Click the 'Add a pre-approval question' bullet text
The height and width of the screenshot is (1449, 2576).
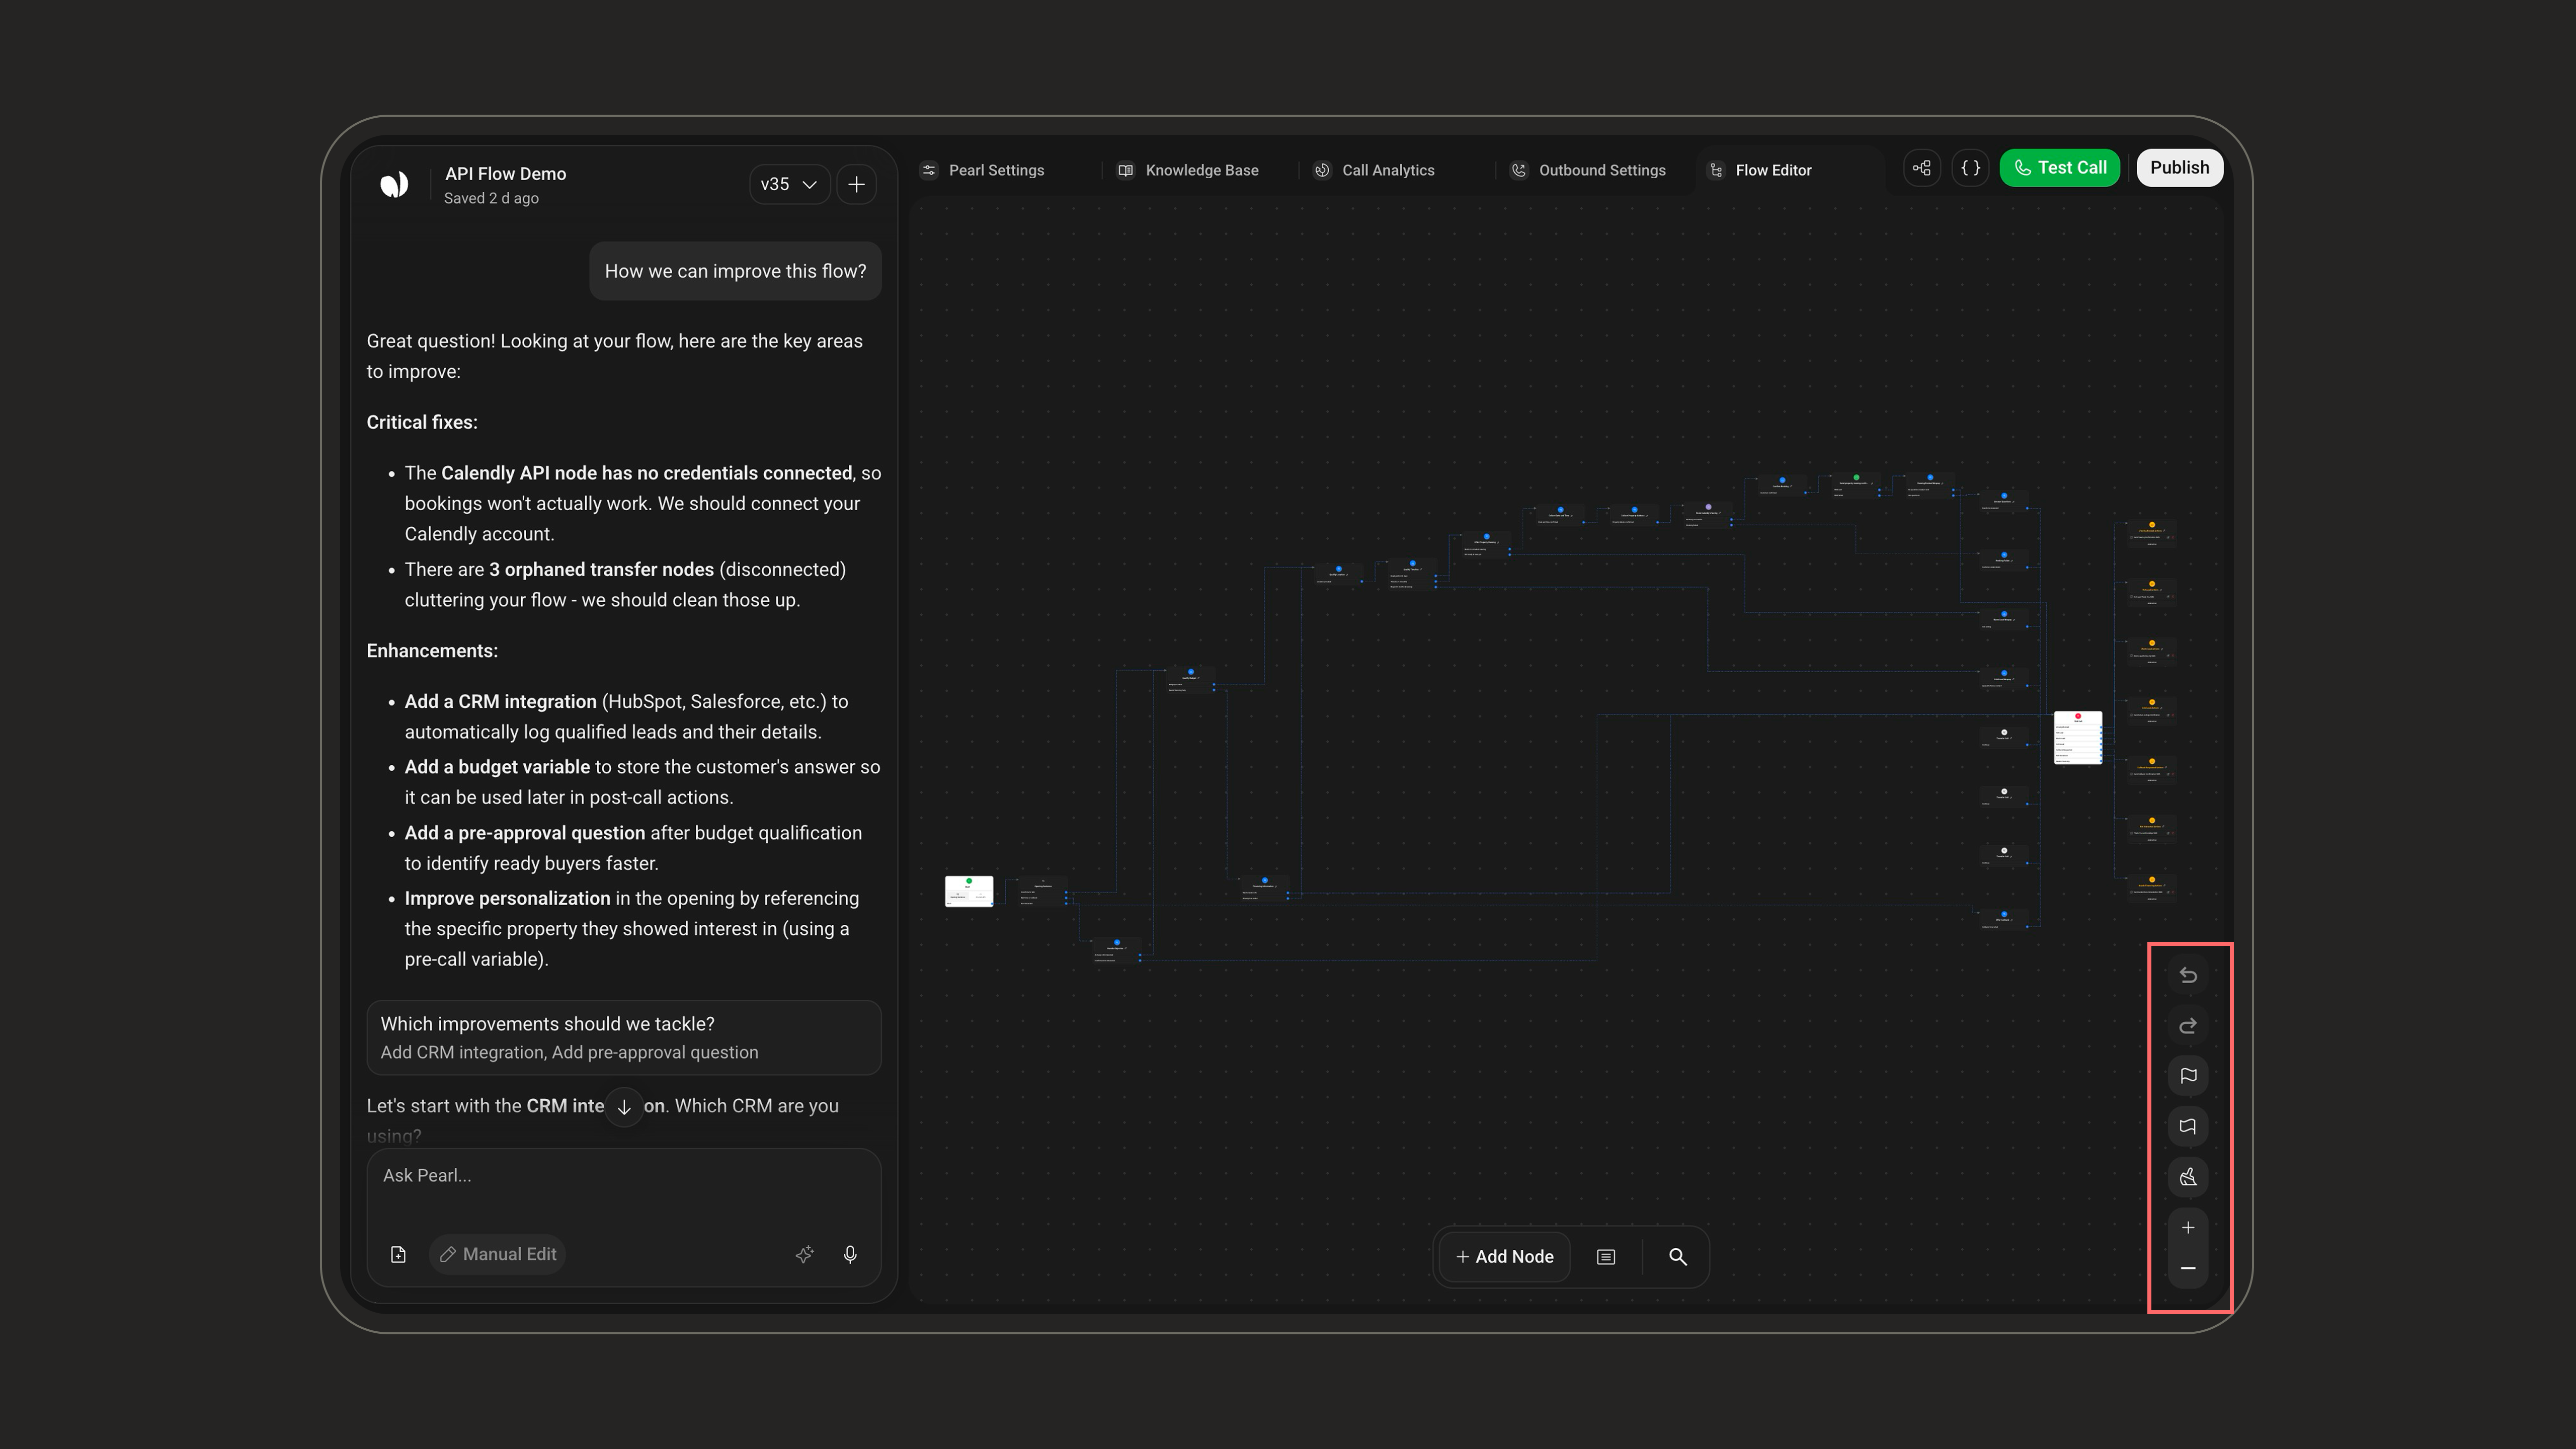524,833
